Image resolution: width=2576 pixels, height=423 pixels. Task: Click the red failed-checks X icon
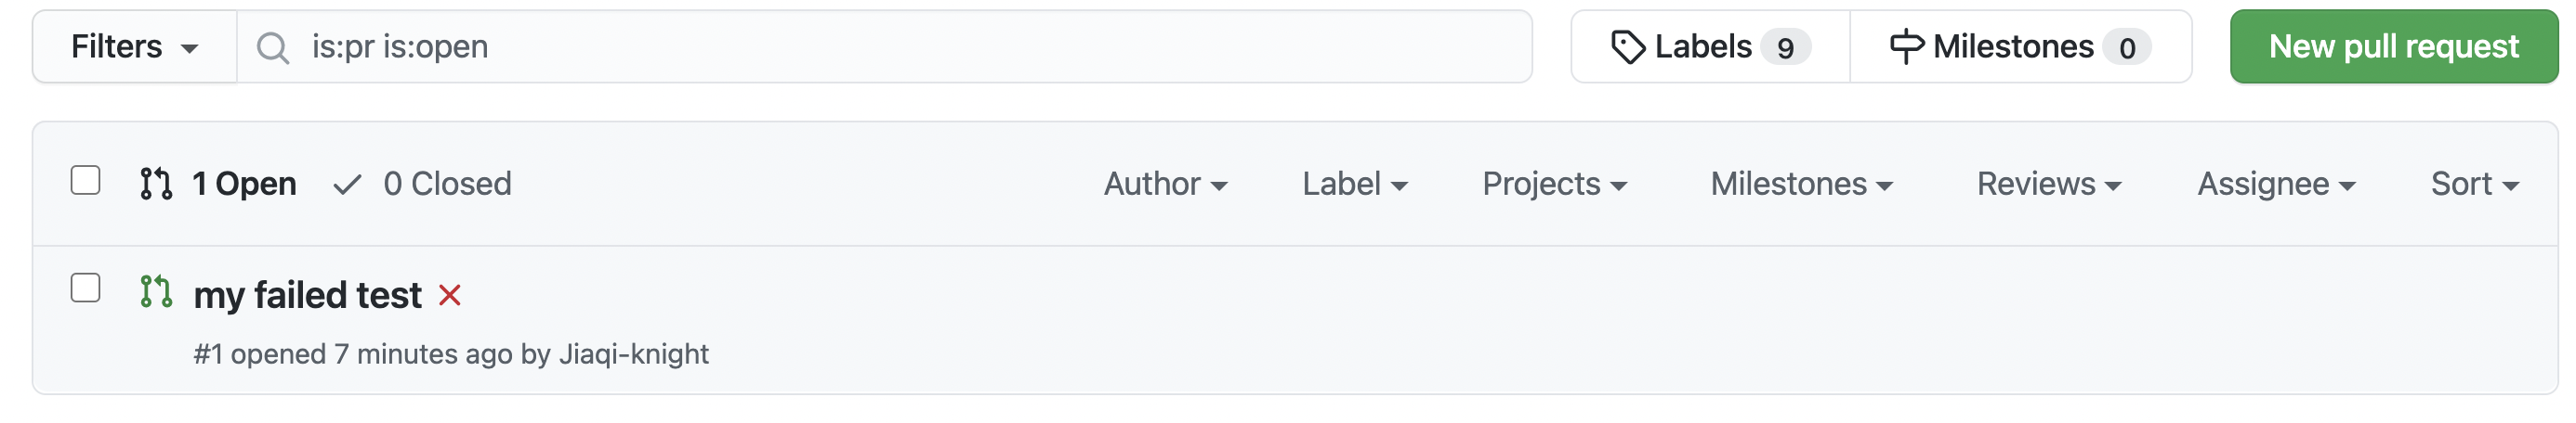[450, 295]
